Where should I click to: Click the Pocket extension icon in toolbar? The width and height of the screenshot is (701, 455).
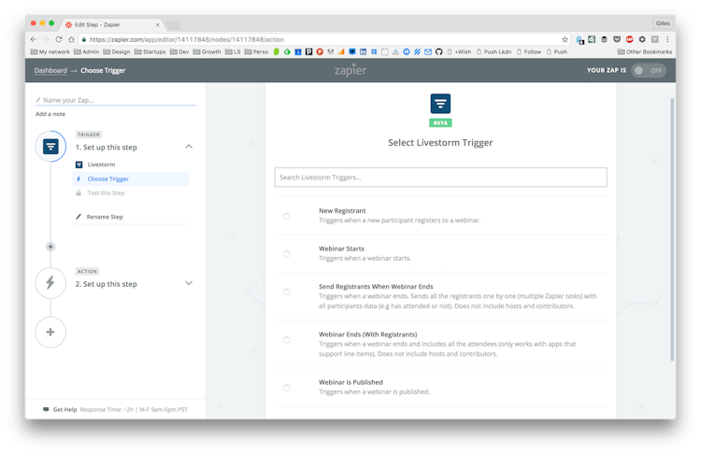tap(617, 39)
